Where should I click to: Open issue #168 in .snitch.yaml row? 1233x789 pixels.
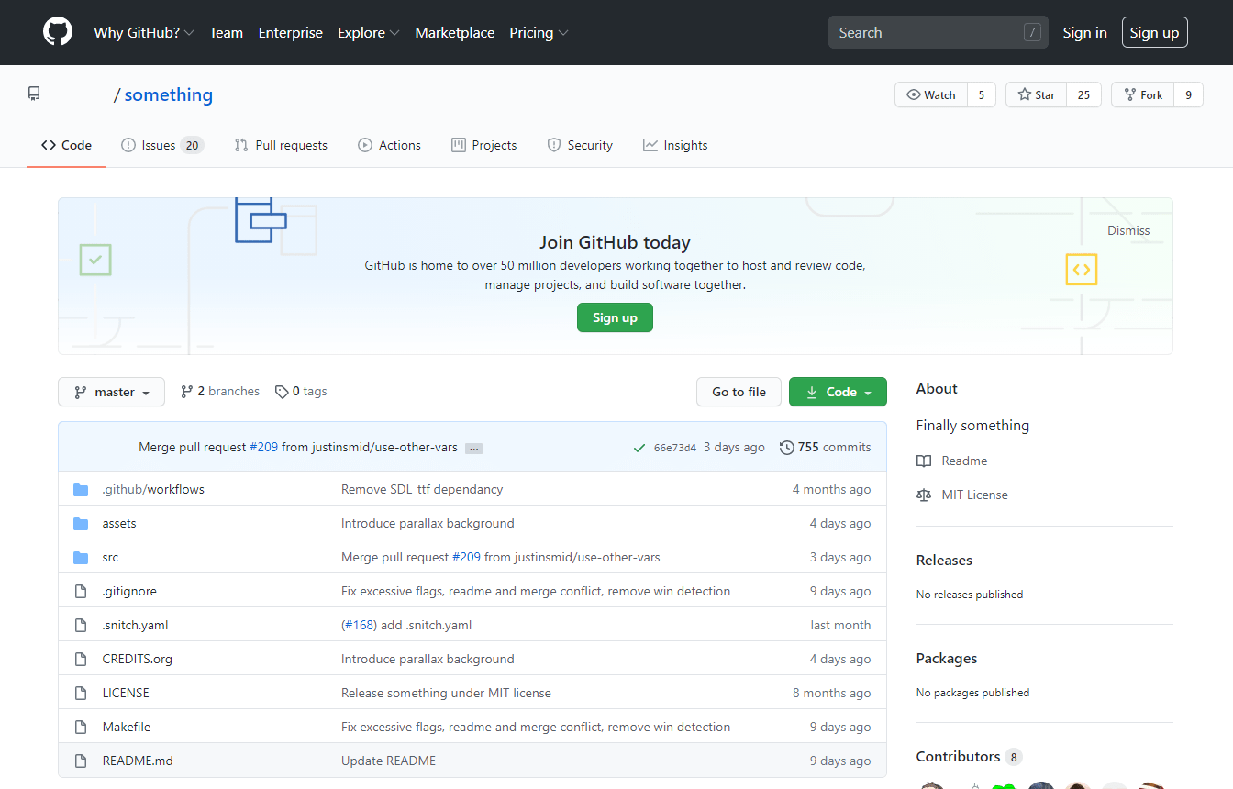[x=359, y=625]
